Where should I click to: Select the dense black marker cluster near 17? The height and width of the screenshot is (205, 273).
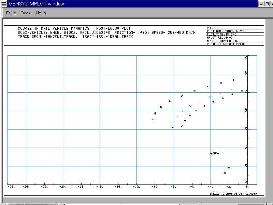[215, 153]
